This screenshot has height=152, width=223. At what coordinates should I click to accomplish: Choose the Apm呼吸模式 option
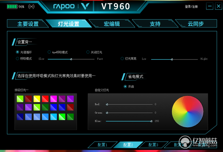pyautogui.click(x=49, y=52)
